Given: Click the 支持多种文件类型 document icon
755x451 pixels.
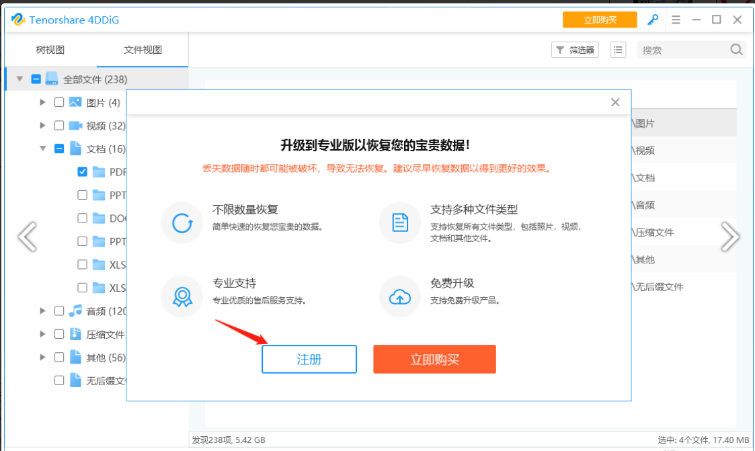Looking at the screenshot, I should 399,223.
